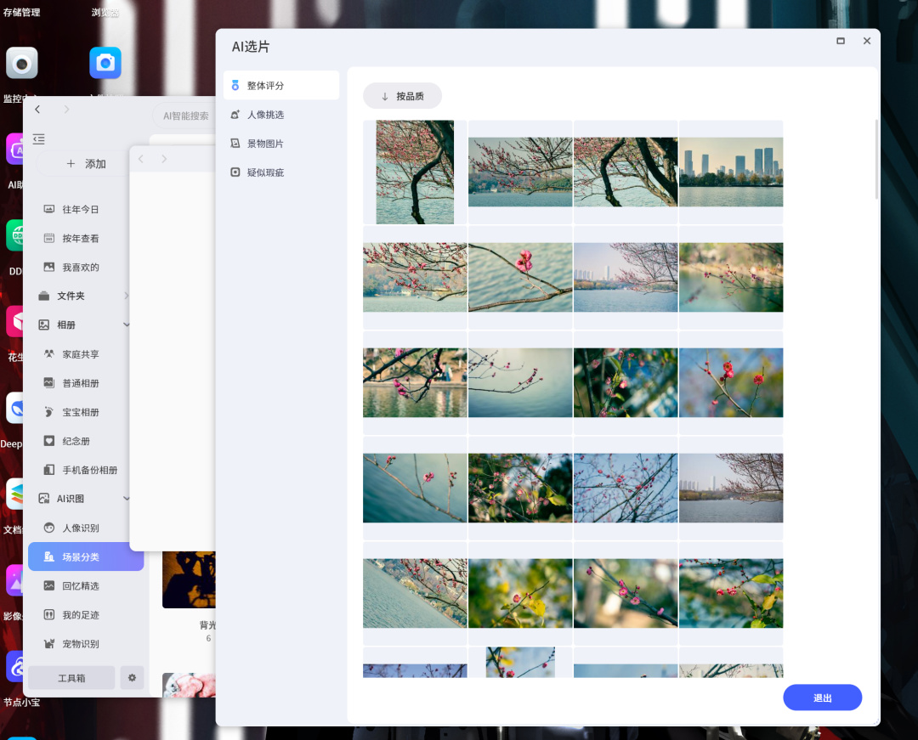
Task: Click the 我喜欢的 icon
Action: pyautogui.click(x=49, y=268)
